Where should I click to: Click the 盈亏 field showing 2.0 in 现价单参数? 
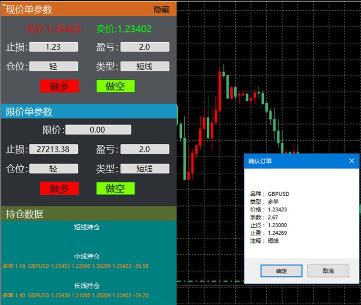[145, 47]
